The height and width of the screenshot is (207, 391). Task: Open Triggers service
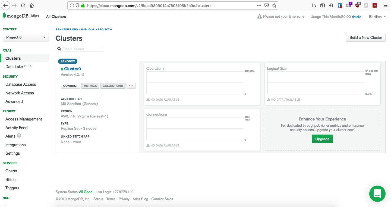pos(12,188)
